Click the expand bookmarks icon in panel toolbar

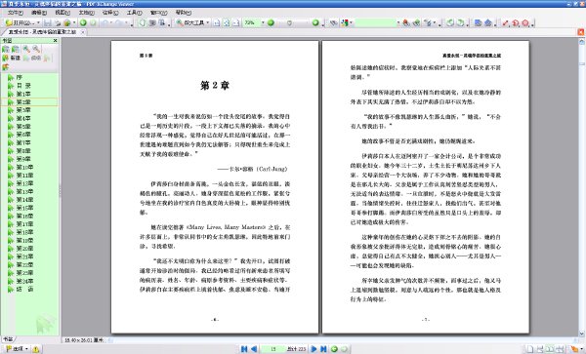click(6, 49)
